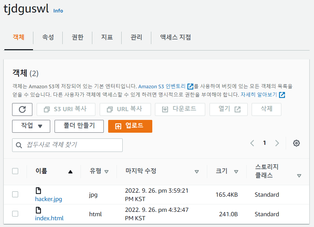Switch to the 액세스 지점 tab
Screen dimensions: 314x227
pos(176,37)
